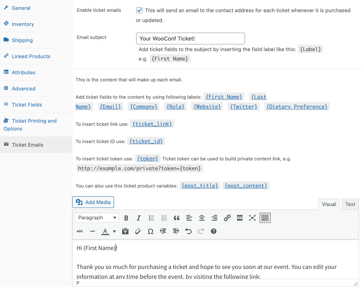Switch to distraction-free fullscreen editing
The height and width of the screenshot is (287, 361).
252,218
